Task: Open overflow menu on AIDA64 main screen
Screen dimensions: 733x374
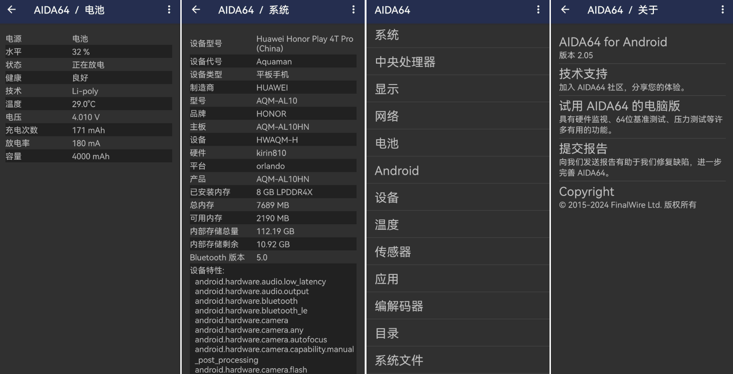Action: [538, 9]
